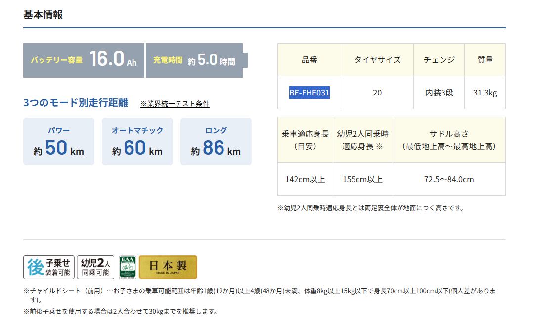Click the 充電時間 約5.0時間 banner
533x334 pixels.
(194, 60)
